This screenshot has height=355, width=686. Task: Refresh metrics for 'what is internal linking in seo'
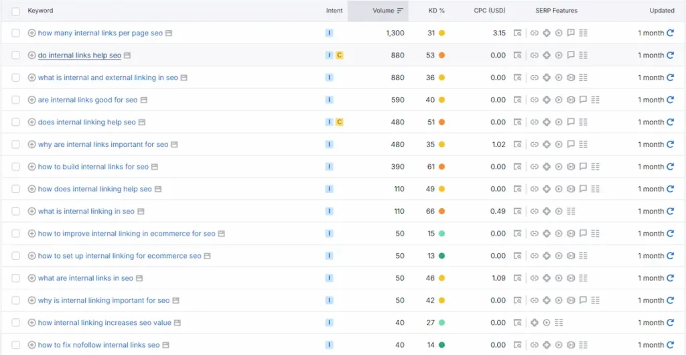670,211
